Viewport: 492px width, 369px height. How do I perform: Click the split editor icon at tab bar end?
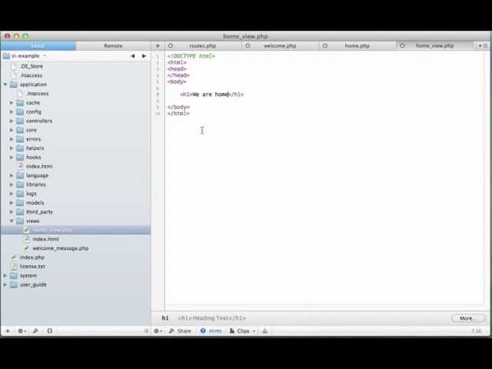point(485,46)
